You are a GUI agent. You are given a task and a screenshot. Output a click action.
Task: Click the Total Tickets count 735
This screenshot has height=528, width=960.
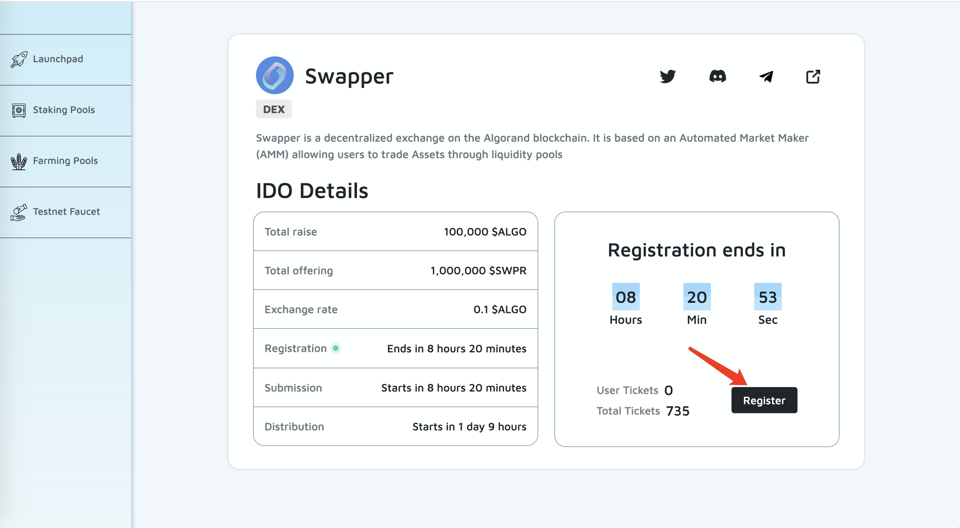pyautogui.click(x=678, y=411)
